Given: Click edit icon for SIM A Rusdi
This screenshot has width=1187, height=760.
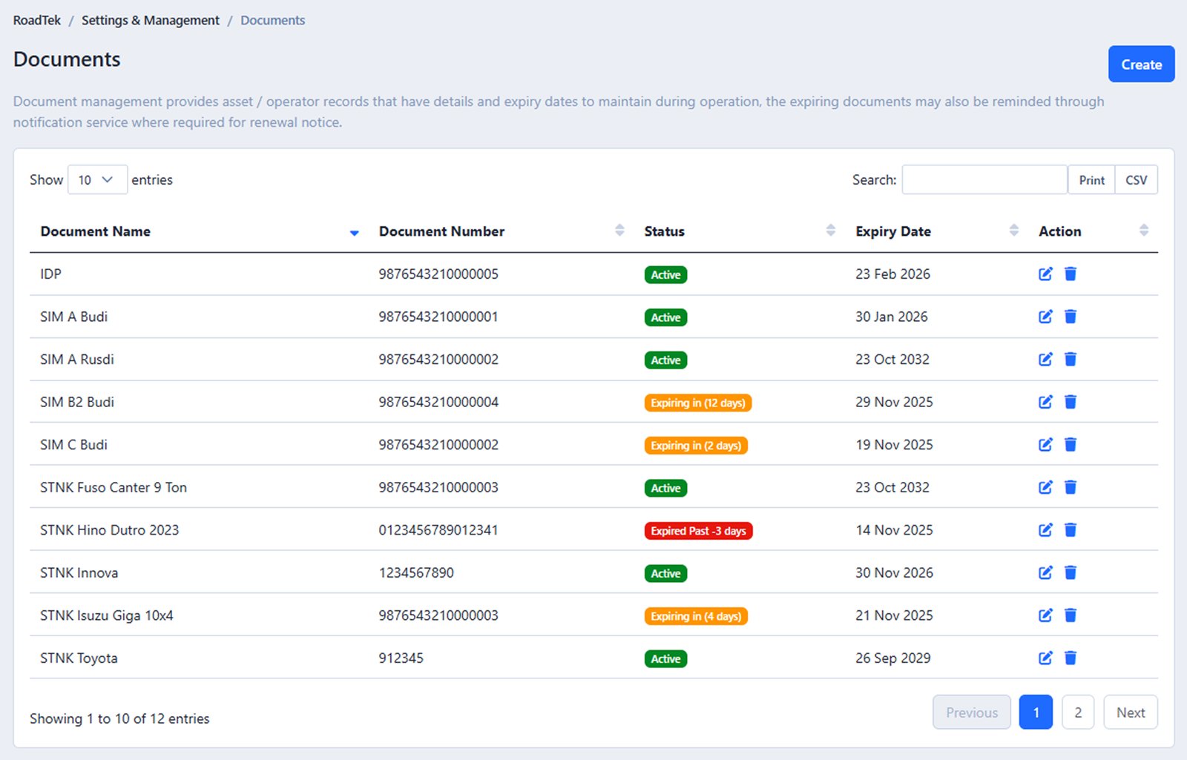Looking at the screenshot, I should tap(1045, 360).
